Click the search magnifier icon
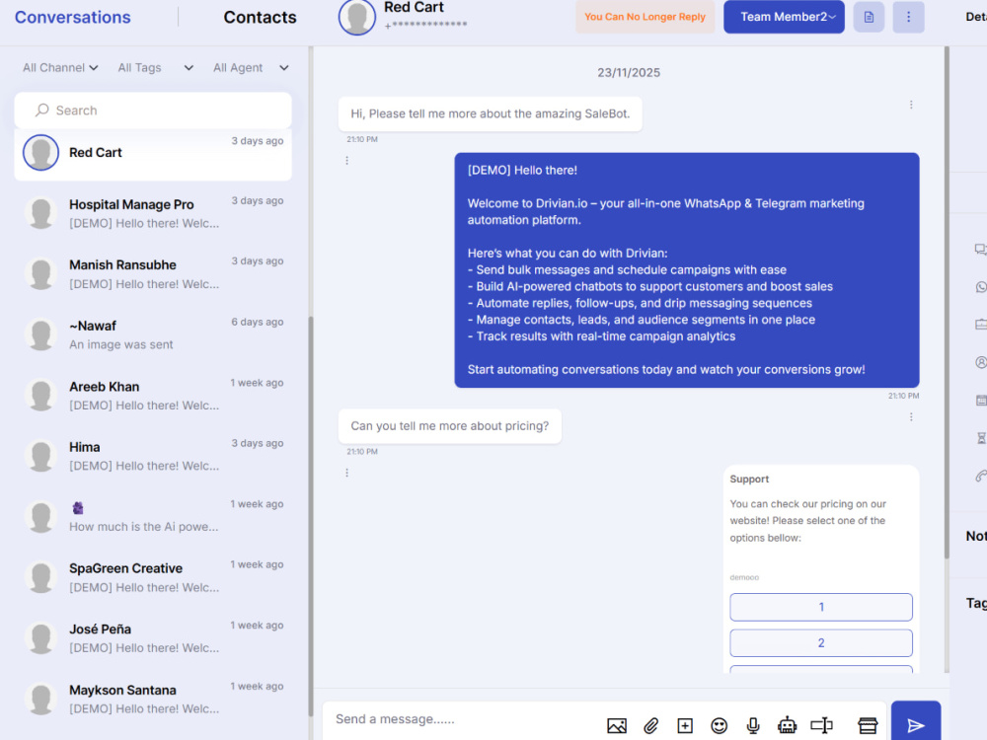This screenshot has height=740, width=987. click(x=42, y=111)
